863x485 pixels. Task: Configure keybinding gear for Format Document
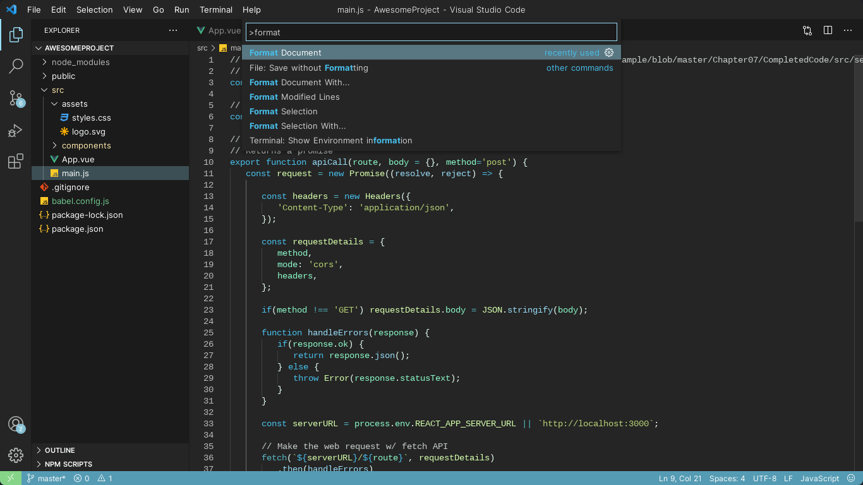point(609,52)
